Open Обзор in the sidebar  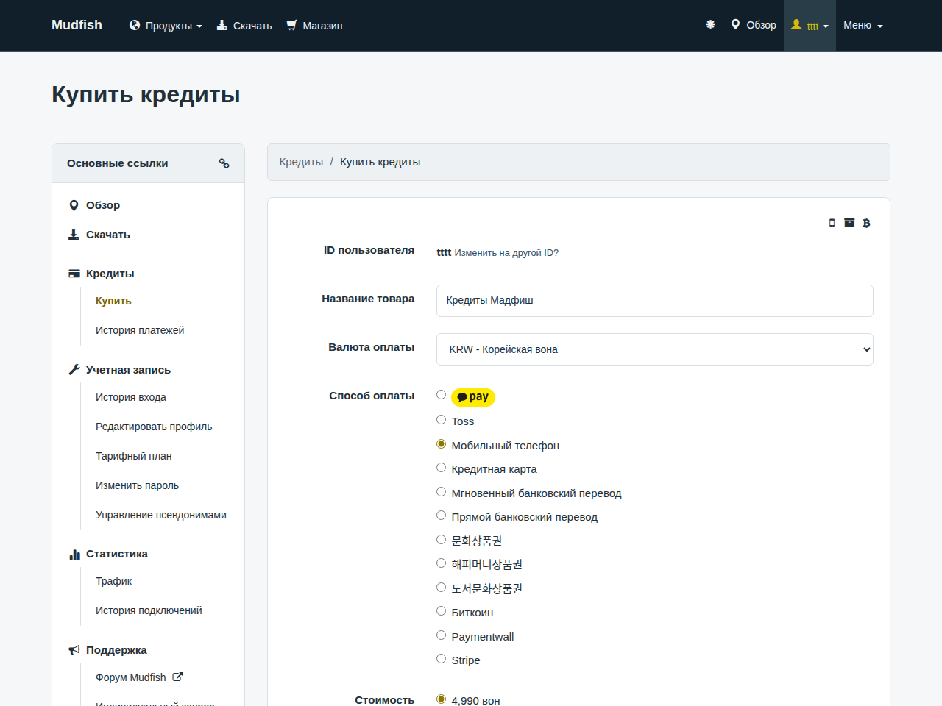(103, 205)
